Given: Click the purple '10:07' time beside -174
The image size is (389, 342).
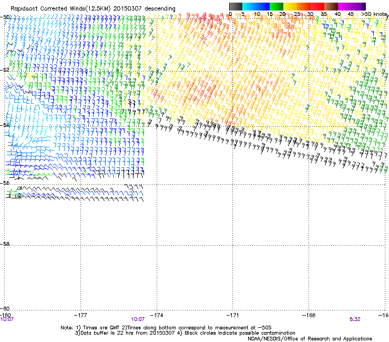Looking at the screenshot, I should pos(138,319).
